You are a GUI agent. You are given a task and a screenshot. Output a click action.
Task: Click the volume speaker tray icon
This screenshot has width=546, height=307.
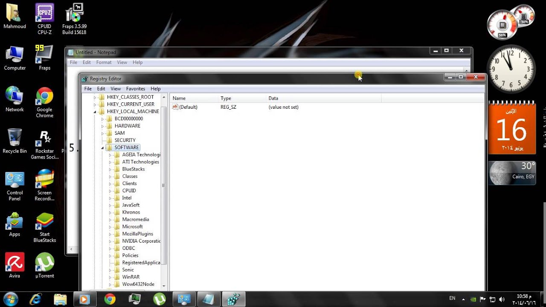[x=502, y=299]
